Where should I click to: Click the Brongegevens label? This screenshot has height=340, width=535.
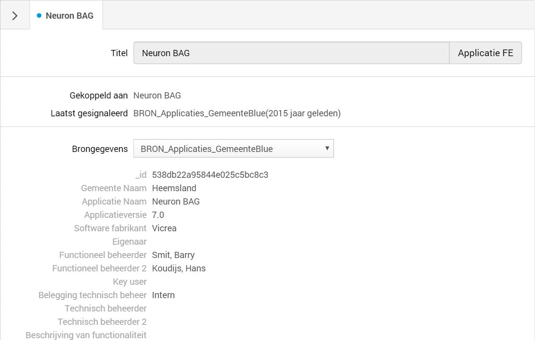tap(100, 149)
